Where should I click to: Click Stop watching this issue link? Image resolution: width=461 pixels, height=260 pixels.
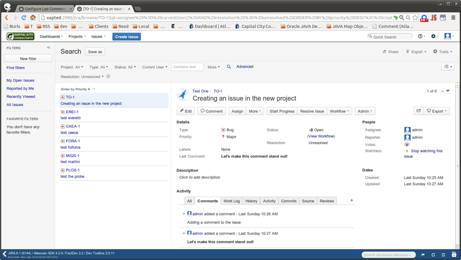[x=423, y=154]
